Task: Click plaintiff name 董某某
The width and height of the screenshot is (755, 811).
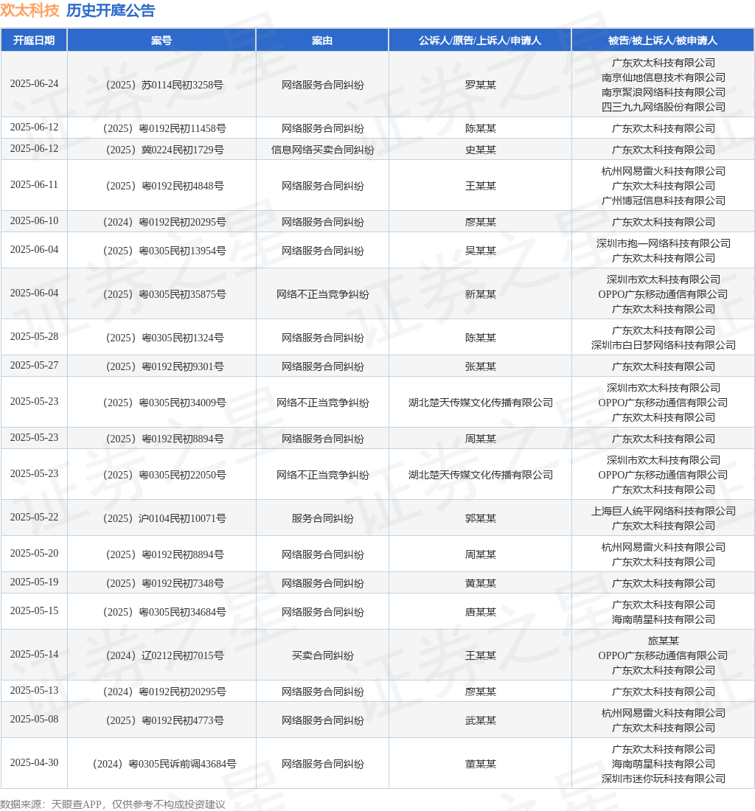Action: click(x=481, y=764)
